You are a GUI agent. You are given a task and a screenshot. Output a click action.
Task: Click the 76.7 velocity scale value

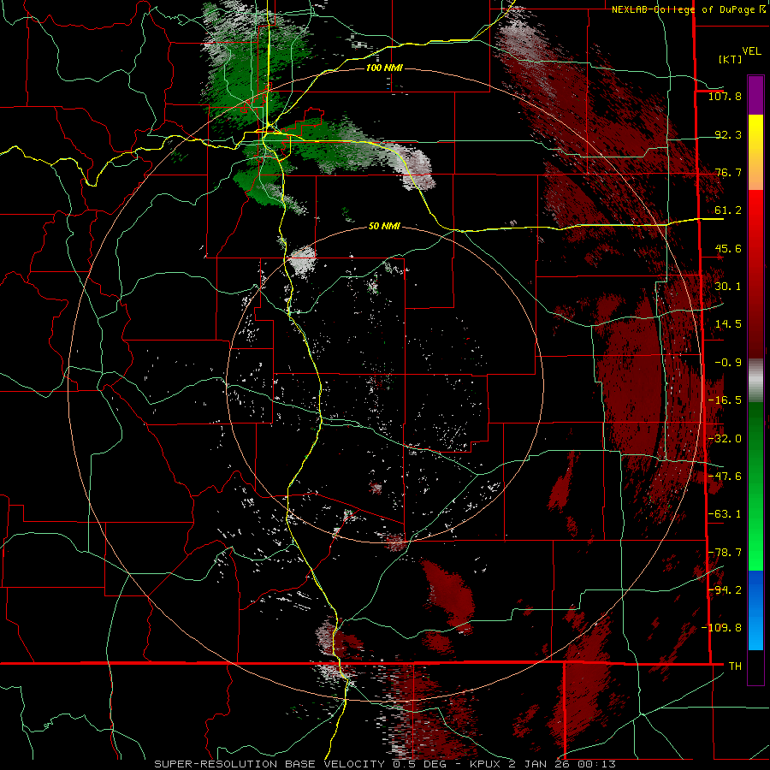click(728, 172)
